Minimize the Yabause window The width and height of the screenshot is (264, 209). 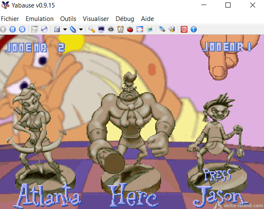pyautogui.click(x=204, y=5)
